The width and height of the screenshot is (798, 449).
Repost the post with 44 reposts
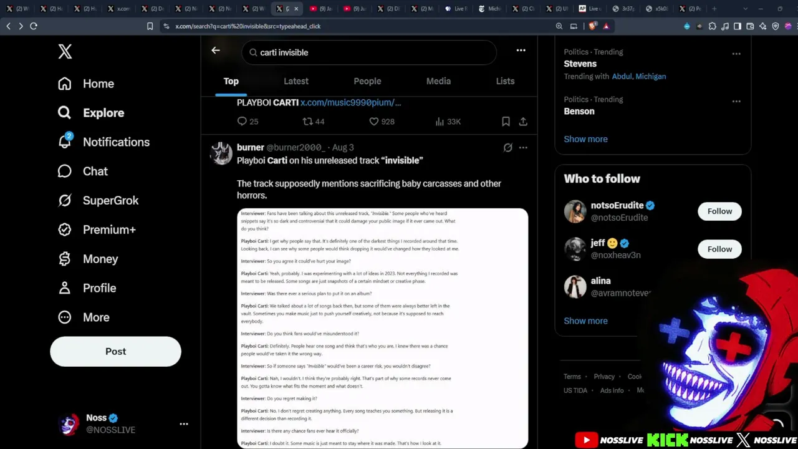point(314,122)
